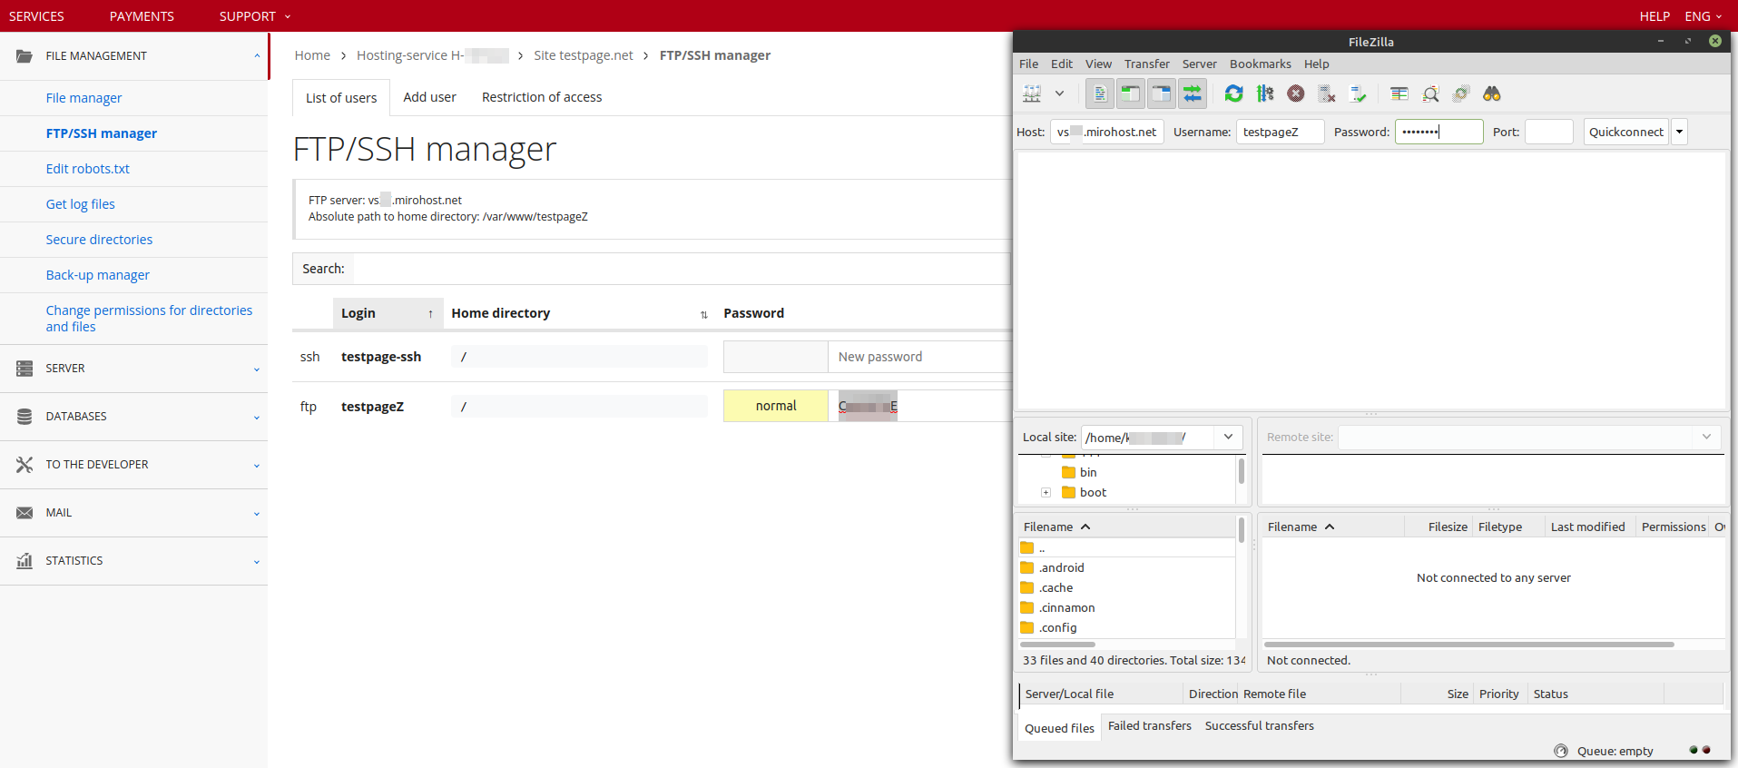Toggle local directory tree display
This screenshot has height=768, width=1738.
(1130, 94)
